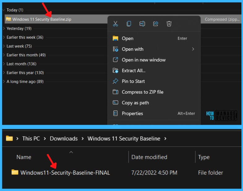
Task: Open Properties from the context menu
Action: tap(154, 113)
